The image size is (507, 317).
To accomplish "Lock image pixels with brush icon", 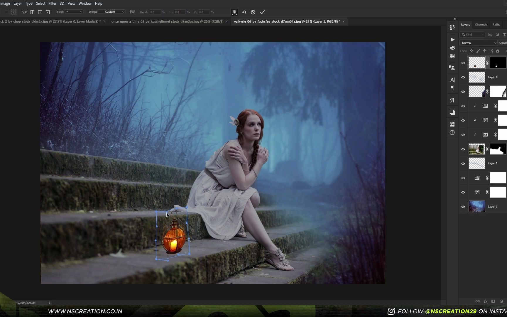I will [478, 51].
